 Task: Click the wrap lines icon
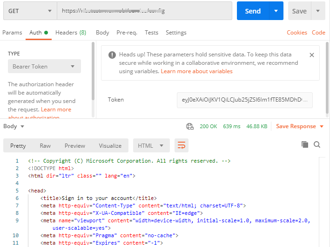click(x=182, y=145)
